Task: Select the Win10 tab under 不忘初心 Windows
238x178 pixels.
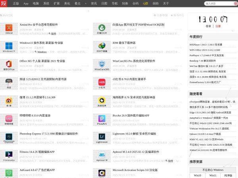Action: tap(198, 175)
